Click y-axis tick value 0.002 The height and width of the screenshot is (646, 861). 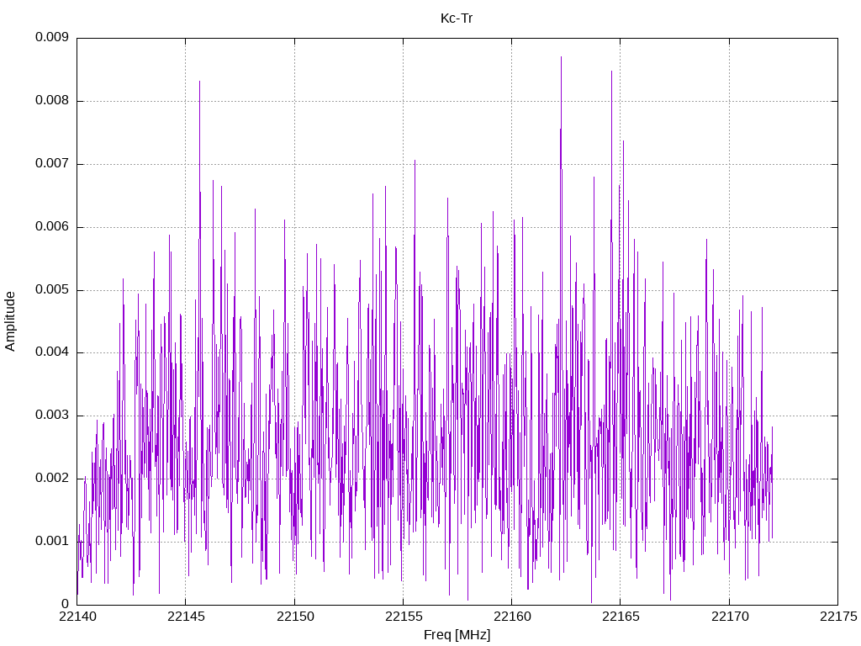(x=52, y=479)
